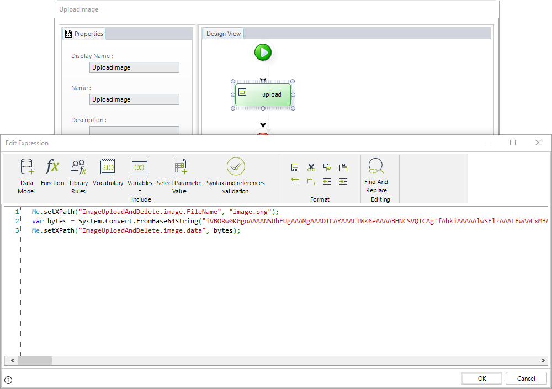This screenshot has width=552, height=389.
Task: Maximize the Edit Expression window
Action: [x=513, y=143]
